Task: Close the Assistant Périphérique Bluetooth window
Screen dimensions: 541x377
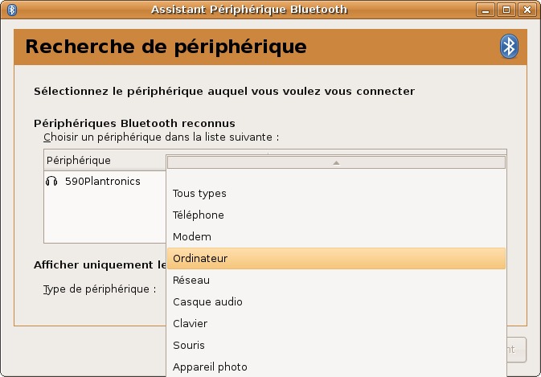Action: (x=527, y=10)
